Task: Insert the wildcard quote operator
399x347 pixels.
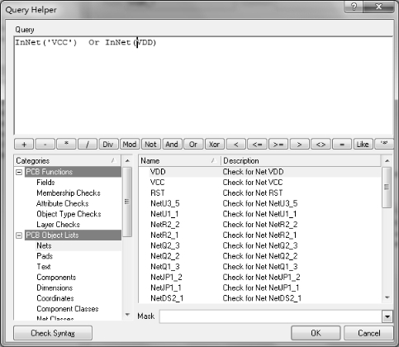Action: 384,145
